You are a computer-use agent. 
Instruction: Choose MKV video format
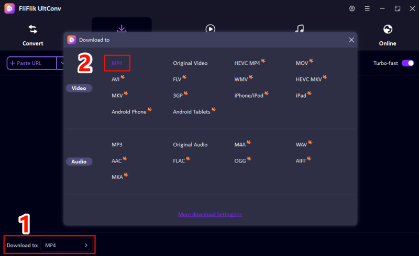coord(117,96)
